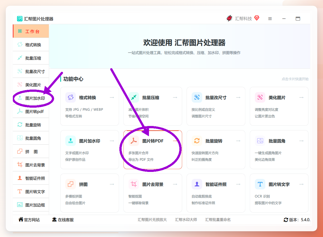
Task: Click the version refresh icon
Action: 286,220
